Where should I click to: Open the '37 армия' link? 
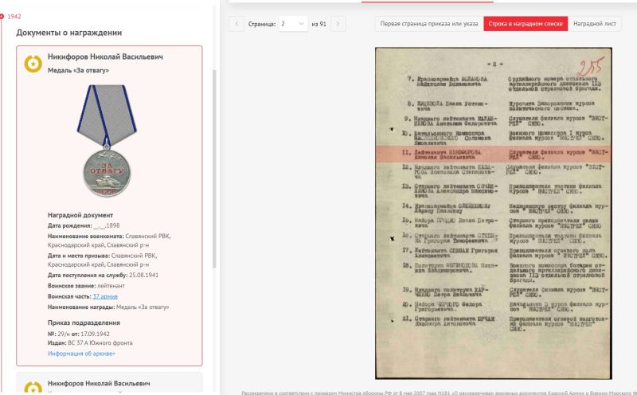tap(105, 296)
